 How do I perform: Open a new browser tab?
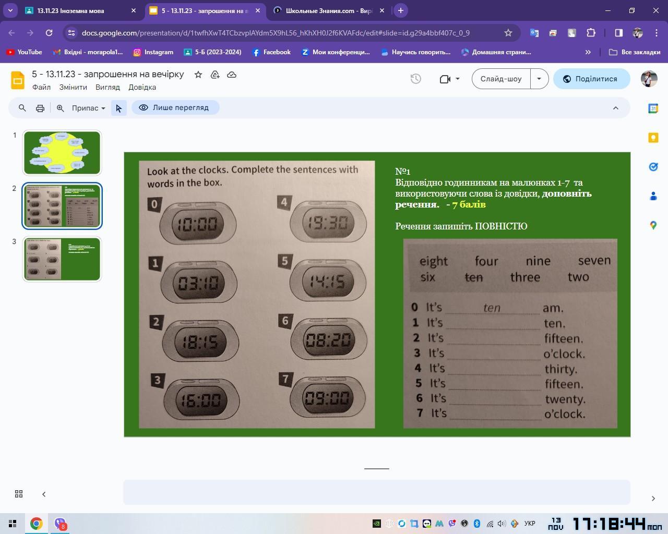tap(400, 10)
